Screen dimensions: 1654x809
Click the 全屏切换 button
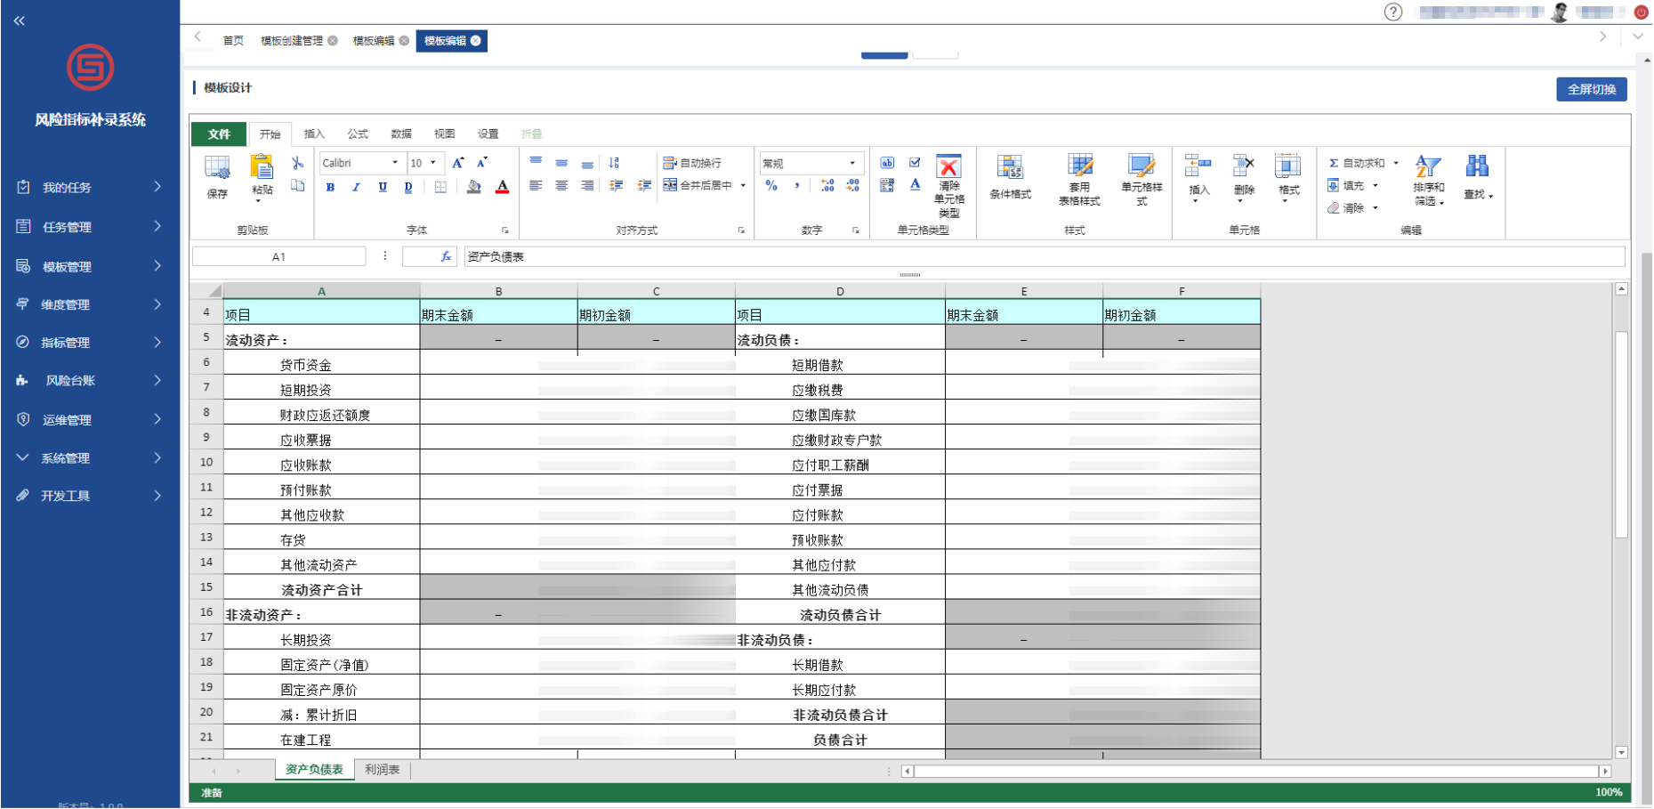click(x=1591, y=89)
